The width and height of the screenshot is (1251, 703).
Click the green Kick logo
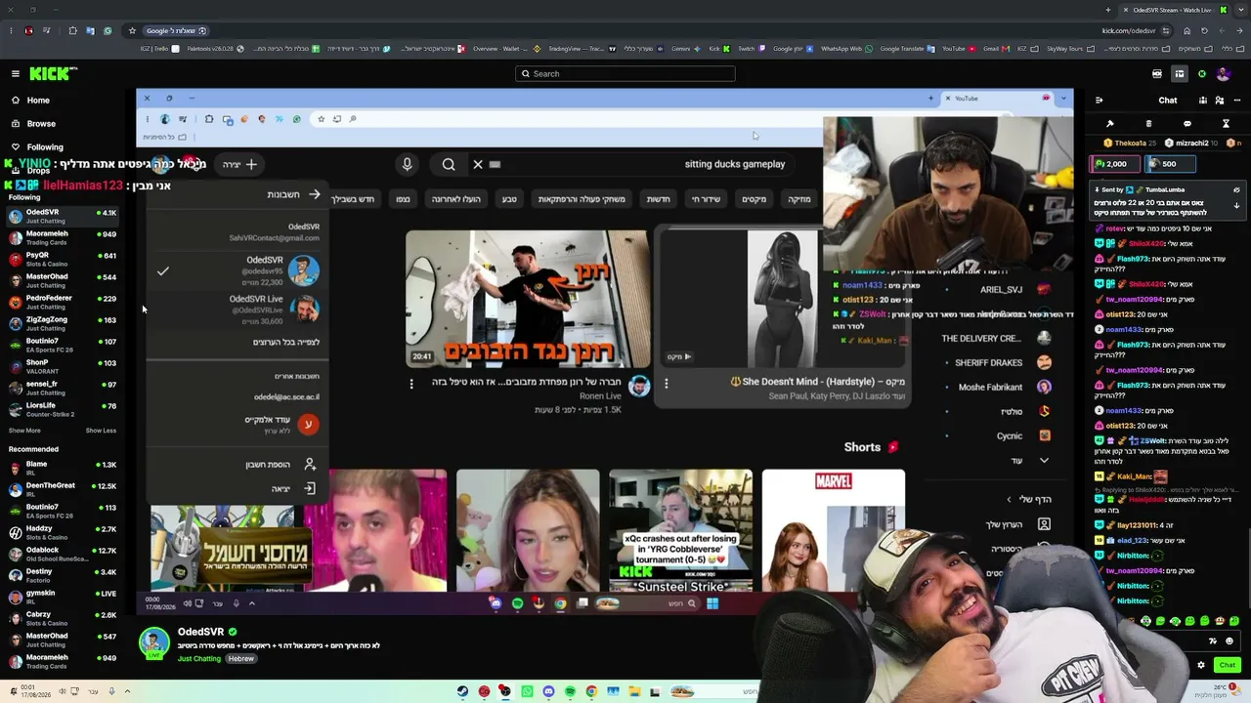pyautogui.click(x=53, y=74)
